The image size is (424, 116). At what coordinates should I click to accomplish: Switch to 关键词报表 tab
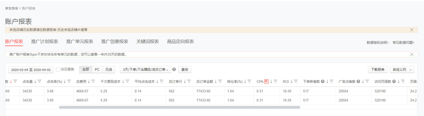tap(147, 42)
